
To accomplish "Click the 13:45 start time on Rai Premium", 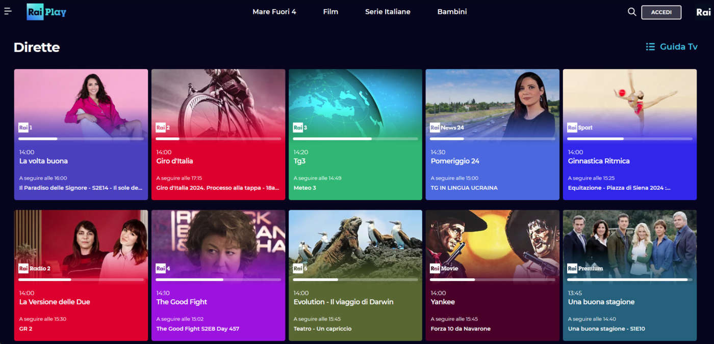I will pyautogui.click(x=575, y=293).
